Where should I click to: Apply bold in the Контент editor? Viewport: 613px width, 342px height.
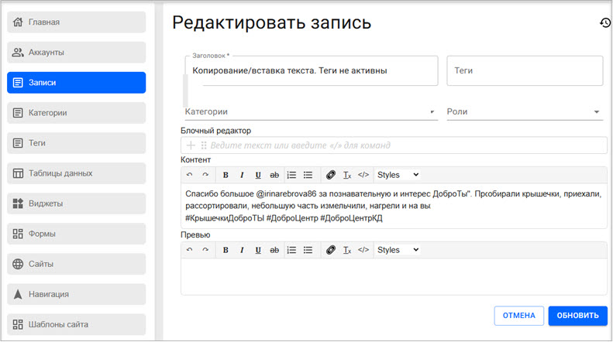[x=226, y=175]
